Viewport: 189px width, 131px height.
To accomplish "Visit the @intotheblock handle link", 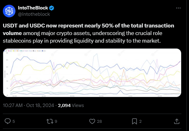I will 34,14.
